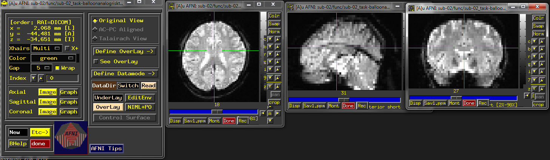Click the AFNI logo image
The height and width of the screenshot is (160, 550).
pos(71,138)
